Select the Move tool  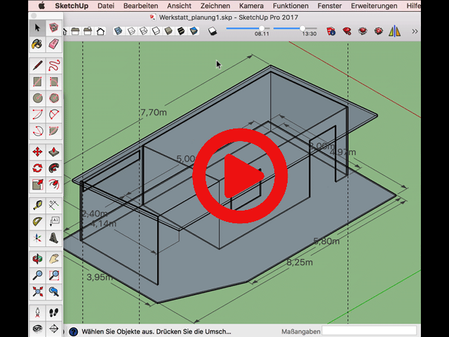[38, 152]
